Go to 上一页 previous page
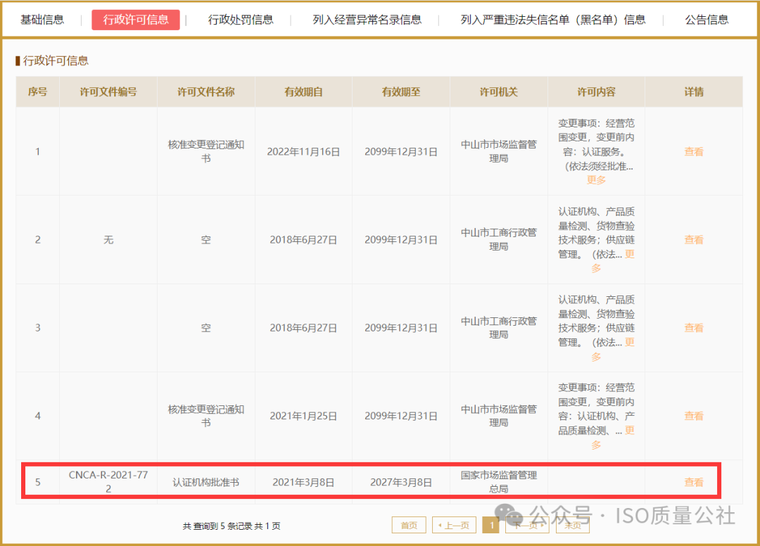Screen dimensions: 760x546 coord(454,525)
